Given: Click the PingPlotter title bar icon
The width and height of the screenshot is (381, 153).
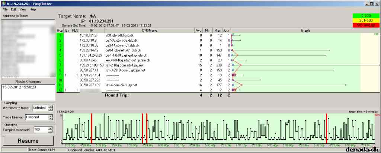Looking at the screenshot, I should coord(3,4).
